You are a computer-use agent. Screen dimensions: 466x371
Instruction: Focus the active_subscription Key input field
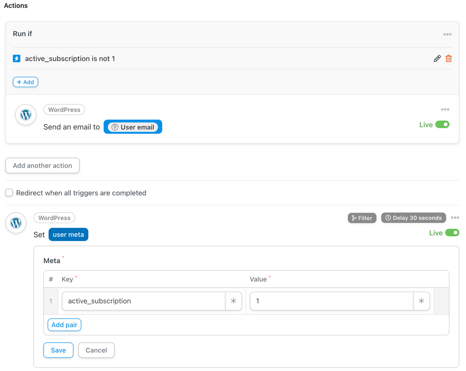[x=144, y=301]
